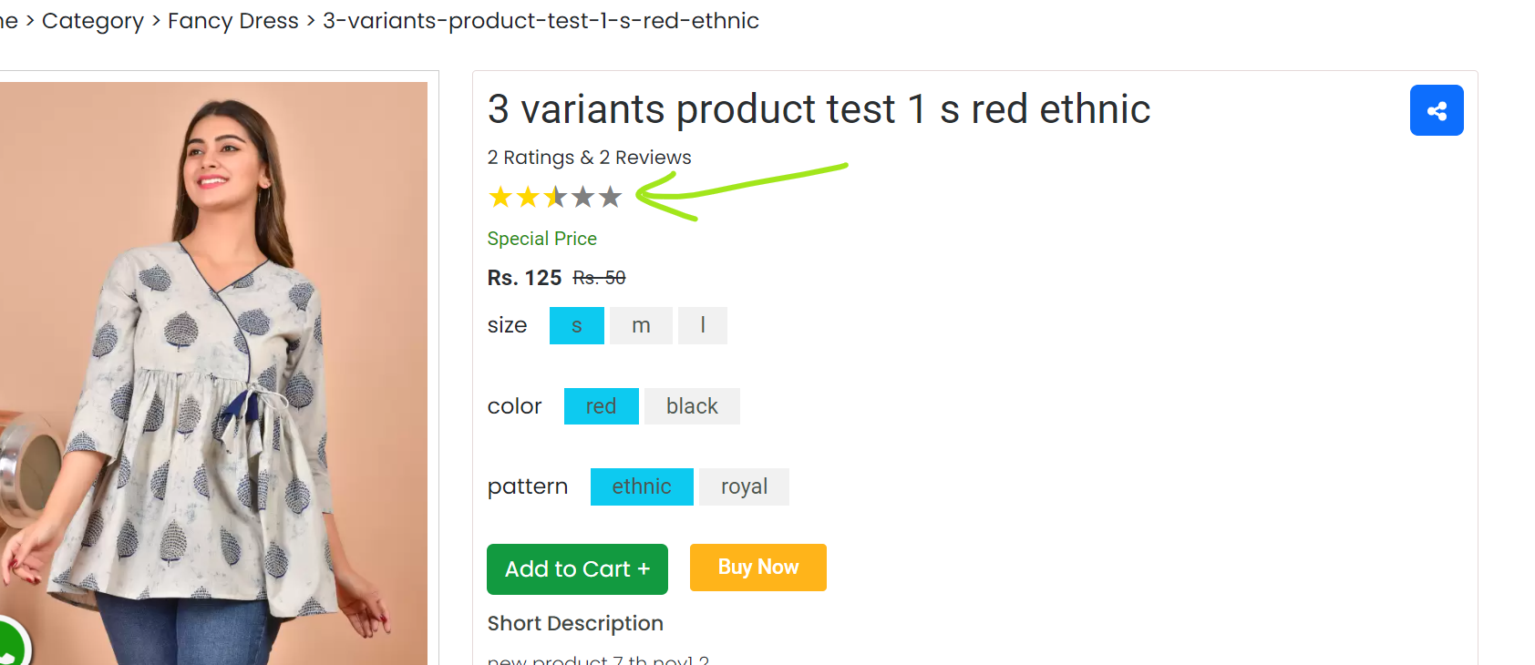The height and width of the screenshot is (665, 1535).
Task: Click the first yellow rating star
Action: (x=500, y=197)
